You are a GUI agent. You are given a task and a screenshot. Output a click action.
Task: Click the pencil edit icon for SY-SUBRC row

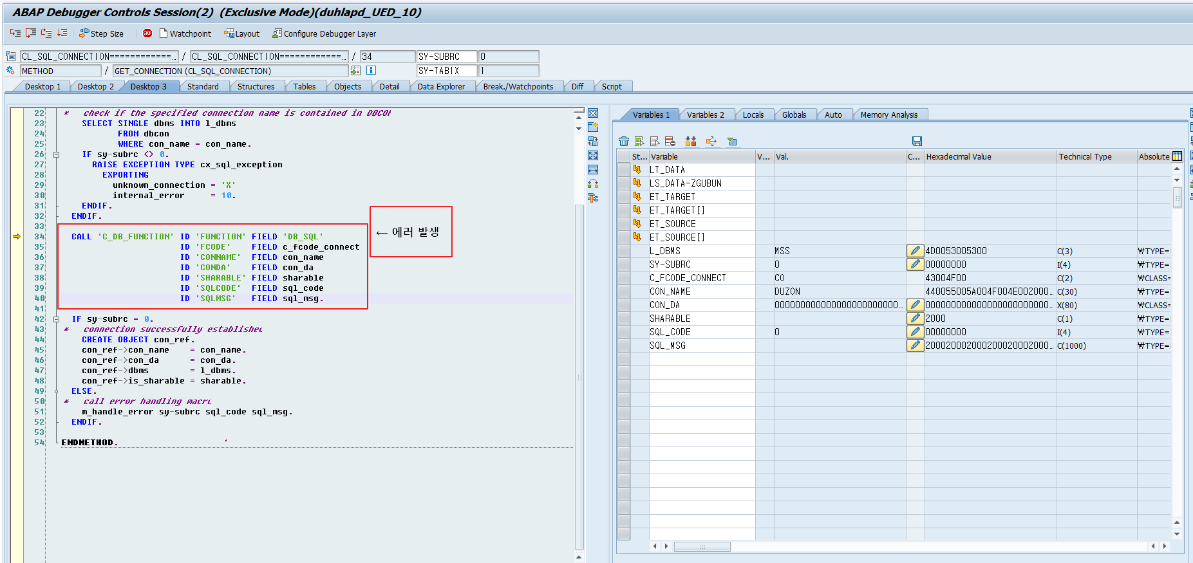pyautogui.click(x=915, y=264)
